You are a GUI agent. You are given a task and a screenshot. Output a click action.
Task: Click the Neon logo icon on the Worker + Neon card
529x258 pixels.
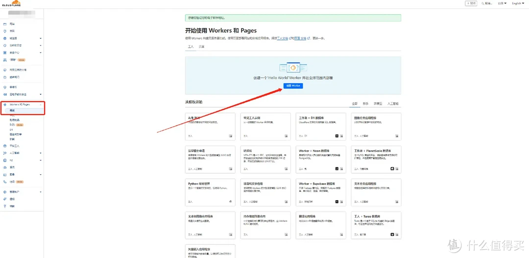click(337, 168)
